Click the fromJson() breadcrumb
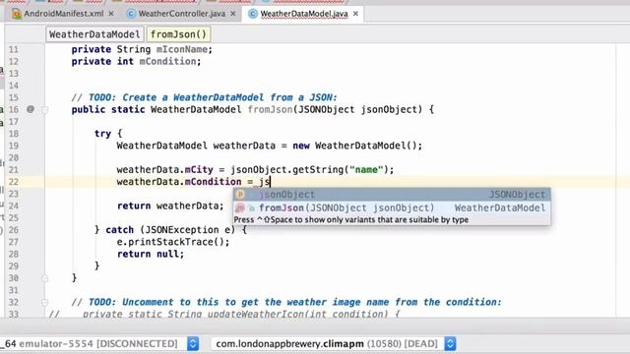The image size is (630, 354). click(178, 34)
